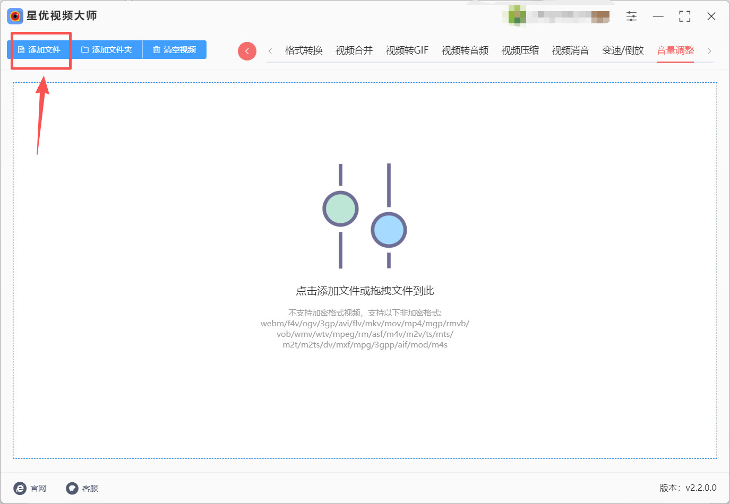Minimize the window
This screenshot has width=730, height=504.
(658, 16)
